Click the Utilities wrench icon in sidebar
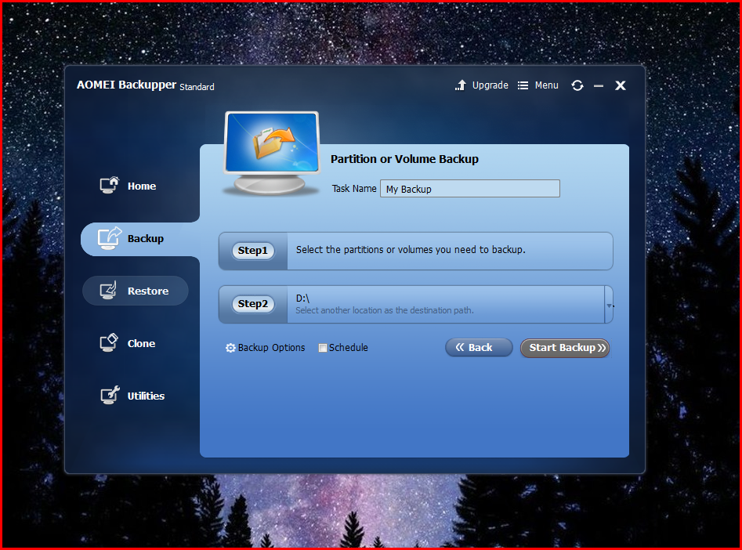 (x=110, y=395)
